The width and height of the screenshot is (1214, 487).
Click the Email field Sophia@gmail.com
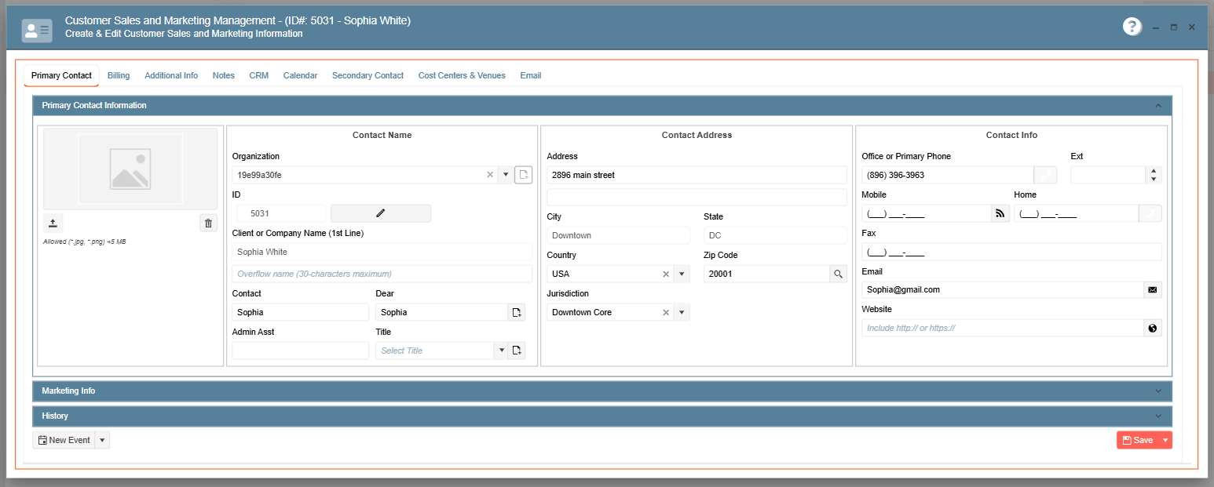click(x=1003, y=289)
